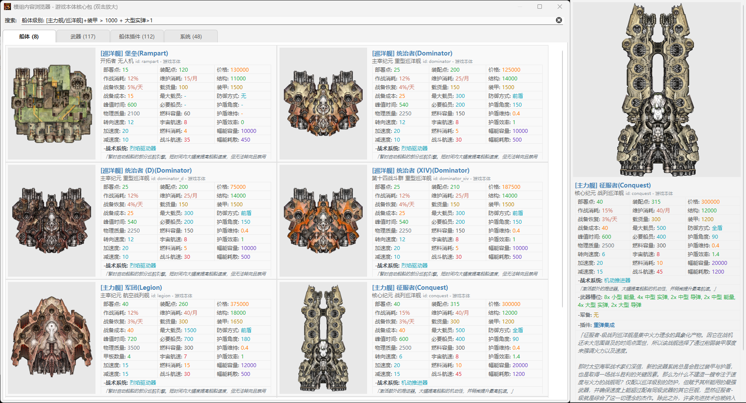746x403 pixels.
Task: Select the 船体 (8) tab
Action: click(29, 37)
